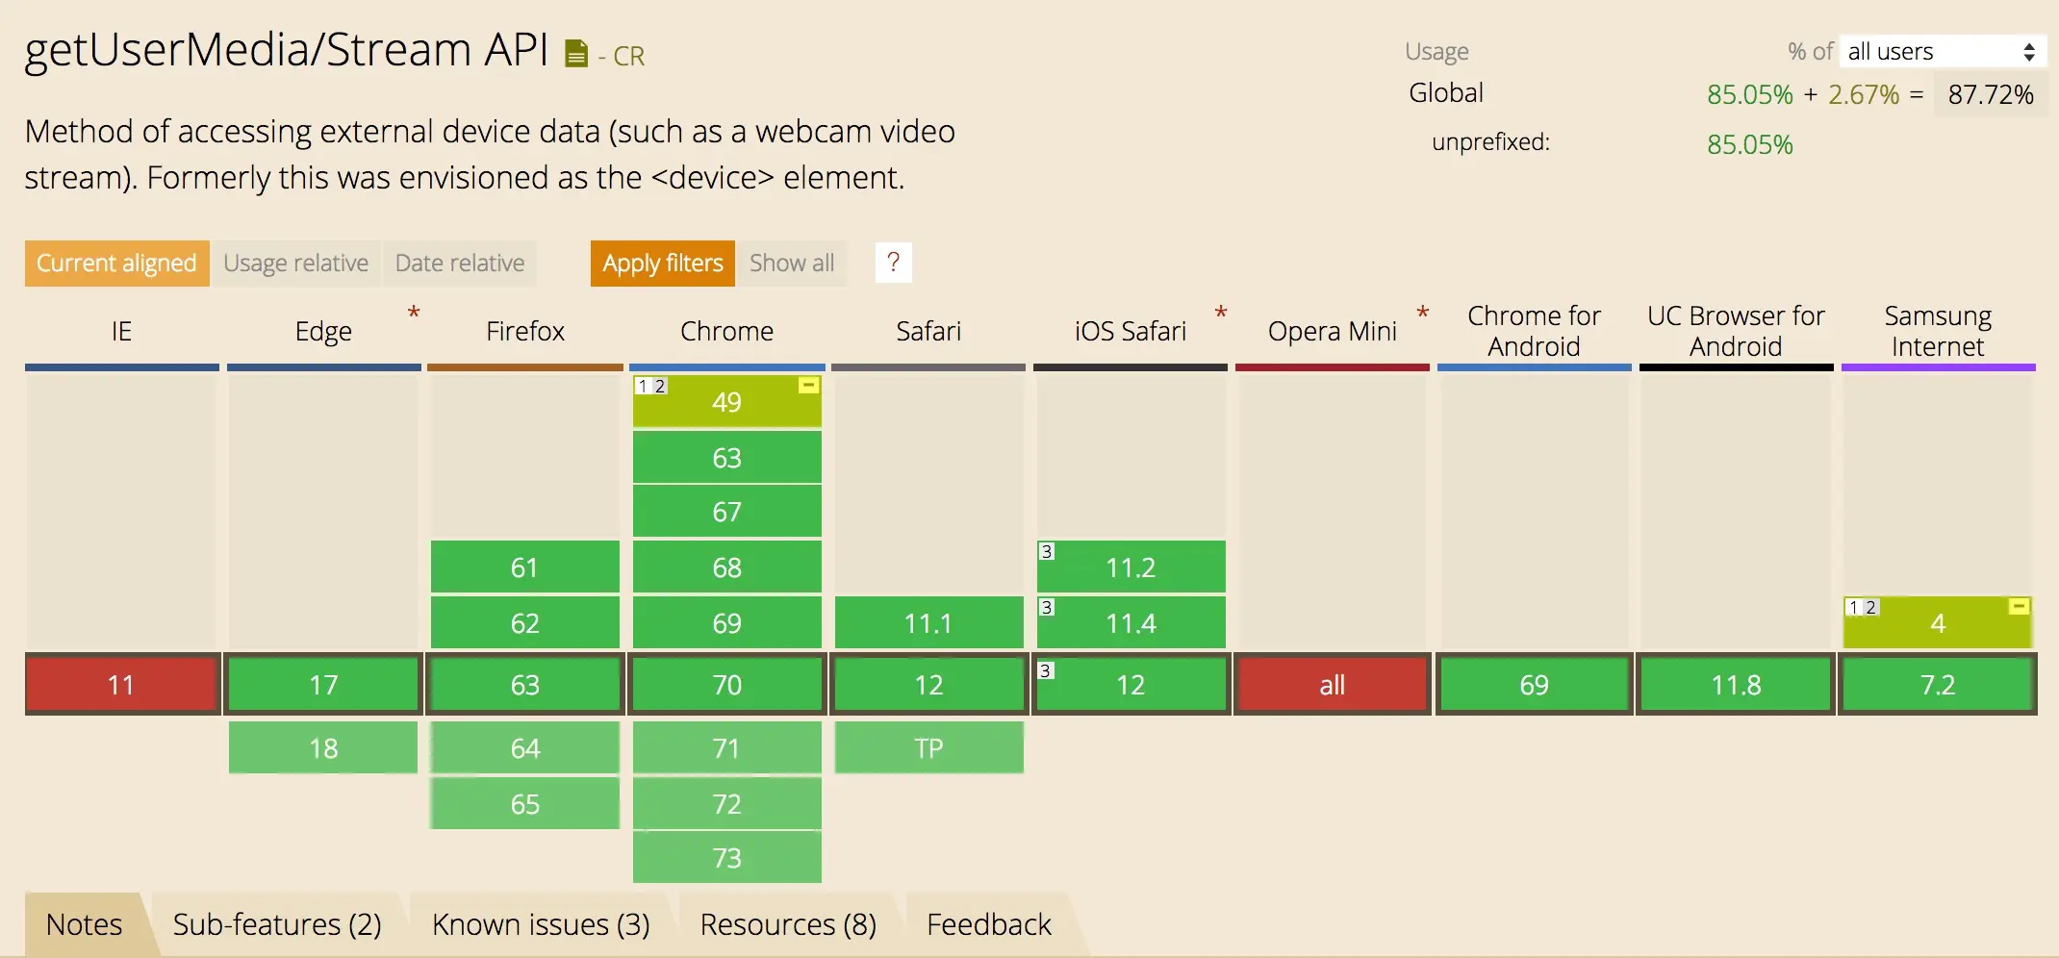Expand the Sub-features (2) tab
Screen dimensions: 2059x958
(x=277, y=924)
